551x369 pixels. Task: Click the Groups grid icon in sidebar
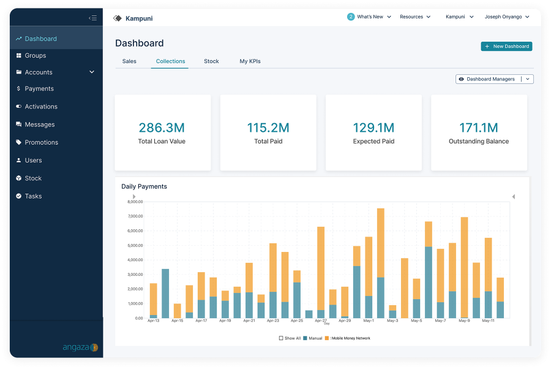click(19, 55)
